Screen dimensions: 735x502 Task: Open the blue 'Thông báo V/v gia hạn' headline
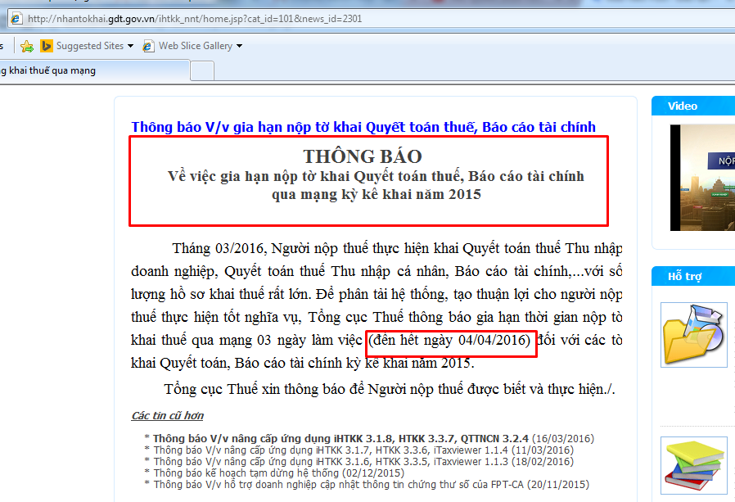(x=363, y=127)
